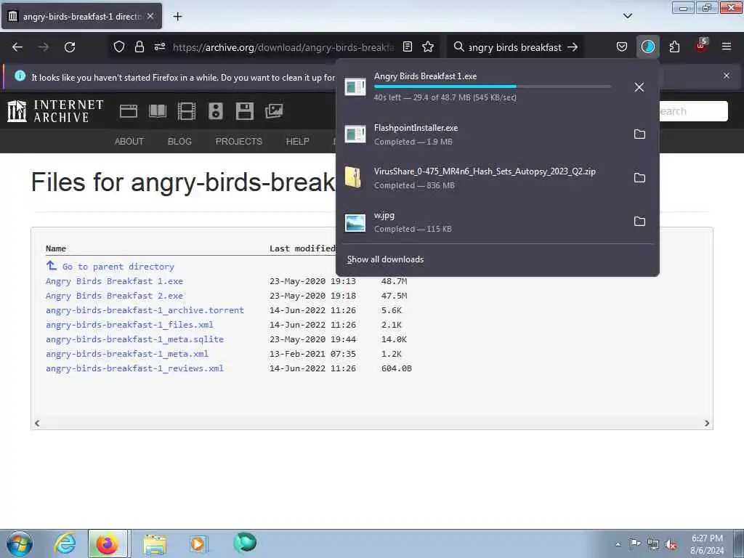The image size is (744, 558).
Task: Download Angry Birds Breakfast 1.exe link
Action: [114, 281]
